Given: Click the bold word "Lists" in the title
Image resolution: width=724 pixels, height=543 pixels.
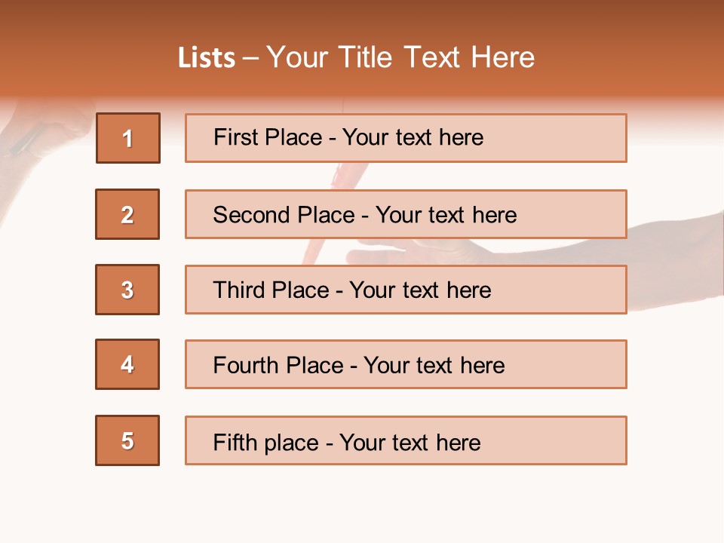Looking at the screenshot, I should [x=207, y=58].
